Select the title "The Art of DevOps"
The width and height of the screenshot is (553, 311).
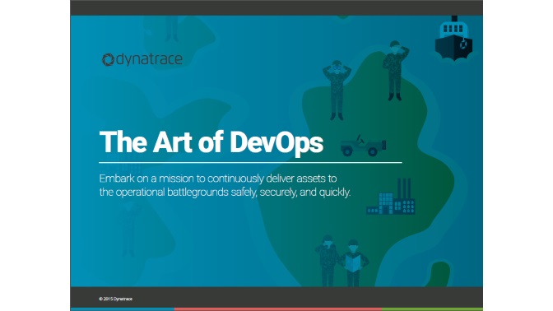pyautogui.click(x=211, y=142)
